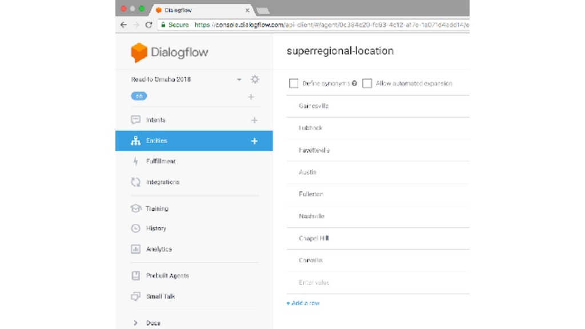This screenshot has width=585, height=329.
Task: Enable the Define synonyms checkbox
Action: coord(294,83)
